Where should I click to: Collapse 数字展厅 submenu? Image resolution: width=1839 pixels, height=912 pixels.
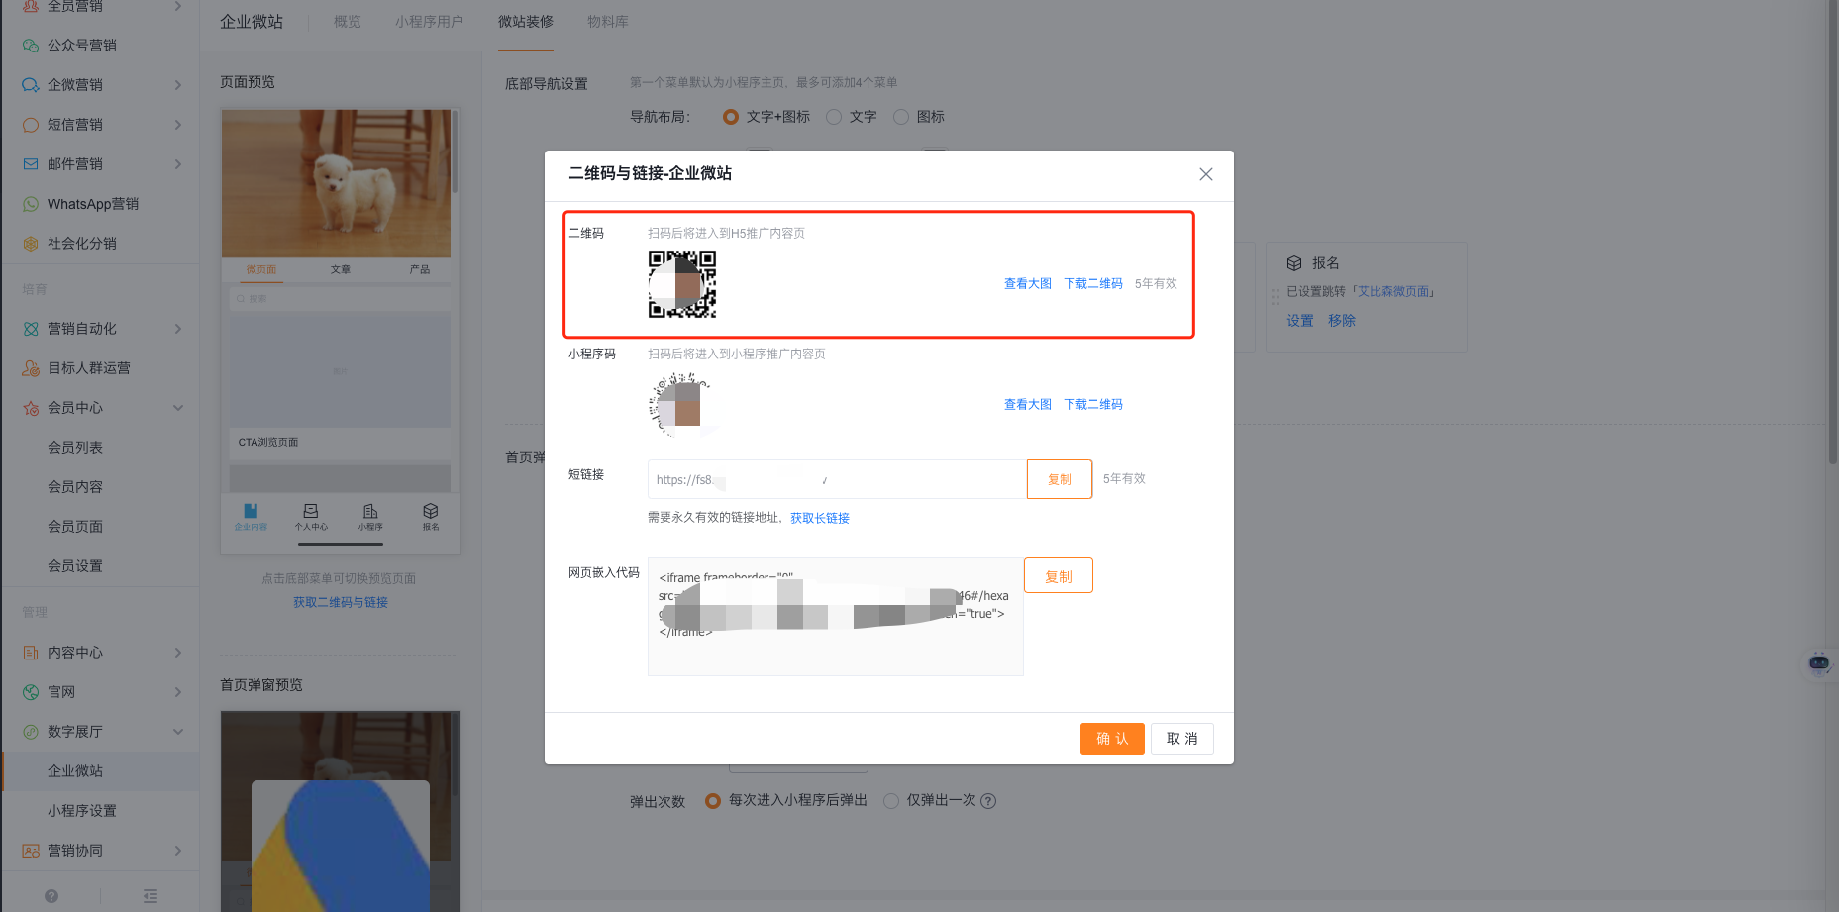click(x=178, y=732)
